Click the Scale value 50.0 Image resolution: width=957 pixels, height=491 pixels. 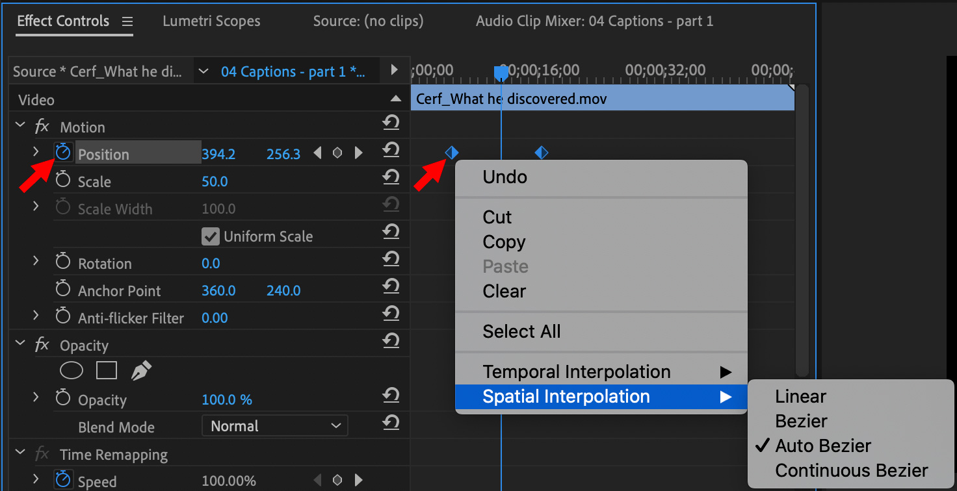coord(215,182)
